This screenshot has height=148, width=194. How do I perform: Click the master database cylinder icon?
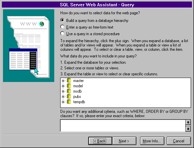tap(69, 81)
